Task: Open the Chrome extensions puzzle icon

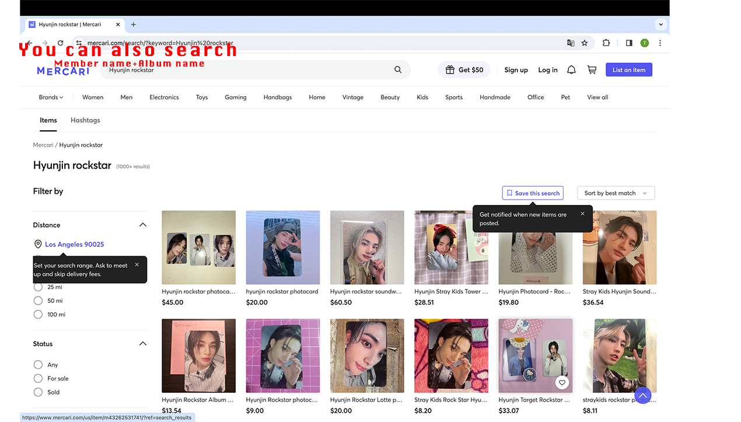Action: pos(606,43)
